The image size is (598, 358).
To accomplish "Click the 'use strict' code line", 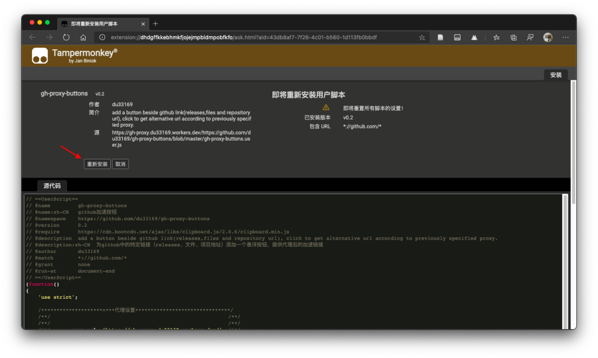I will pos(58,297).
